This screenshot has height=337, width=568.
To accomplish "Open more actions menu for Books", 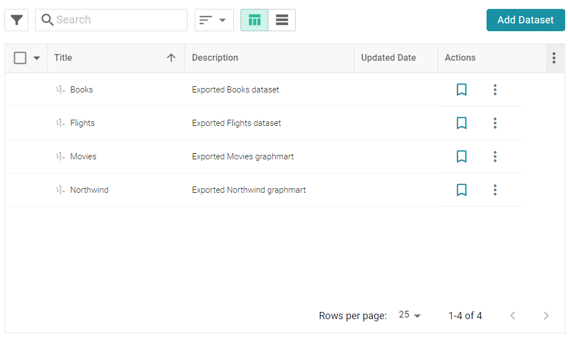I will (x=495, y=90).
